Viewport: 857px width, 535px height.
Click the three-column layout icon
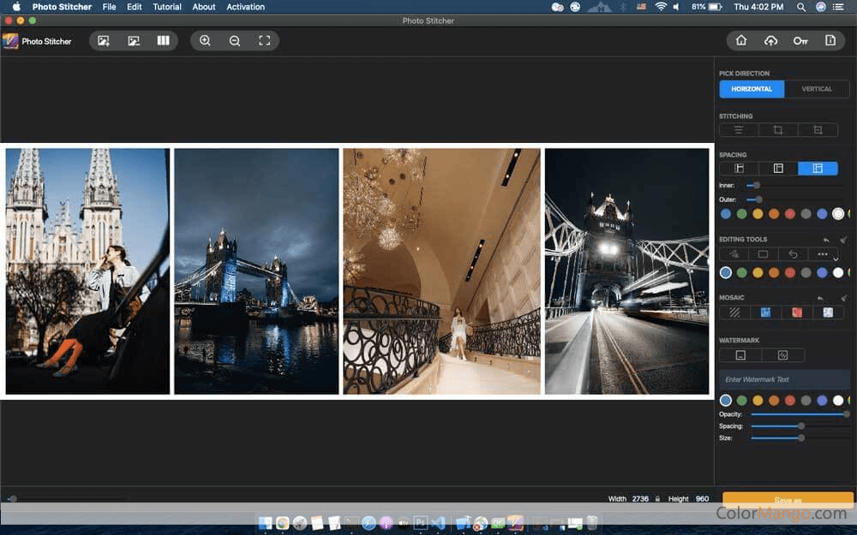click(163, 41)
